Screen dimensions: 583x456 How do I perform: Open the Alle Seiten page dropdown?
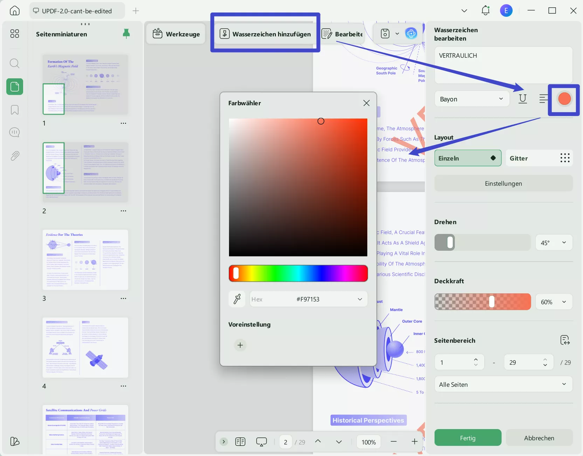[504, 384]
